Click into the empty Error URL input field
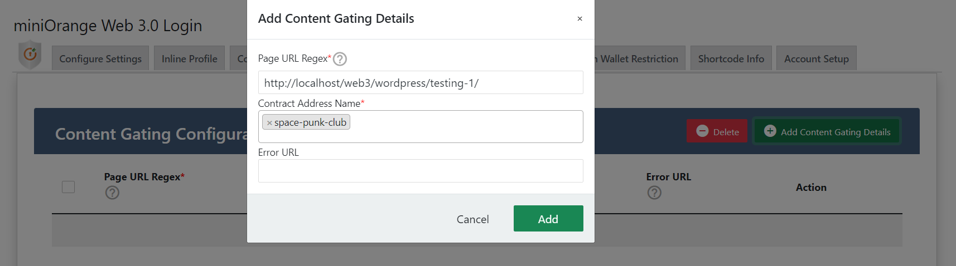Viewport: 956px width, 266px height. tap(421, 171)
